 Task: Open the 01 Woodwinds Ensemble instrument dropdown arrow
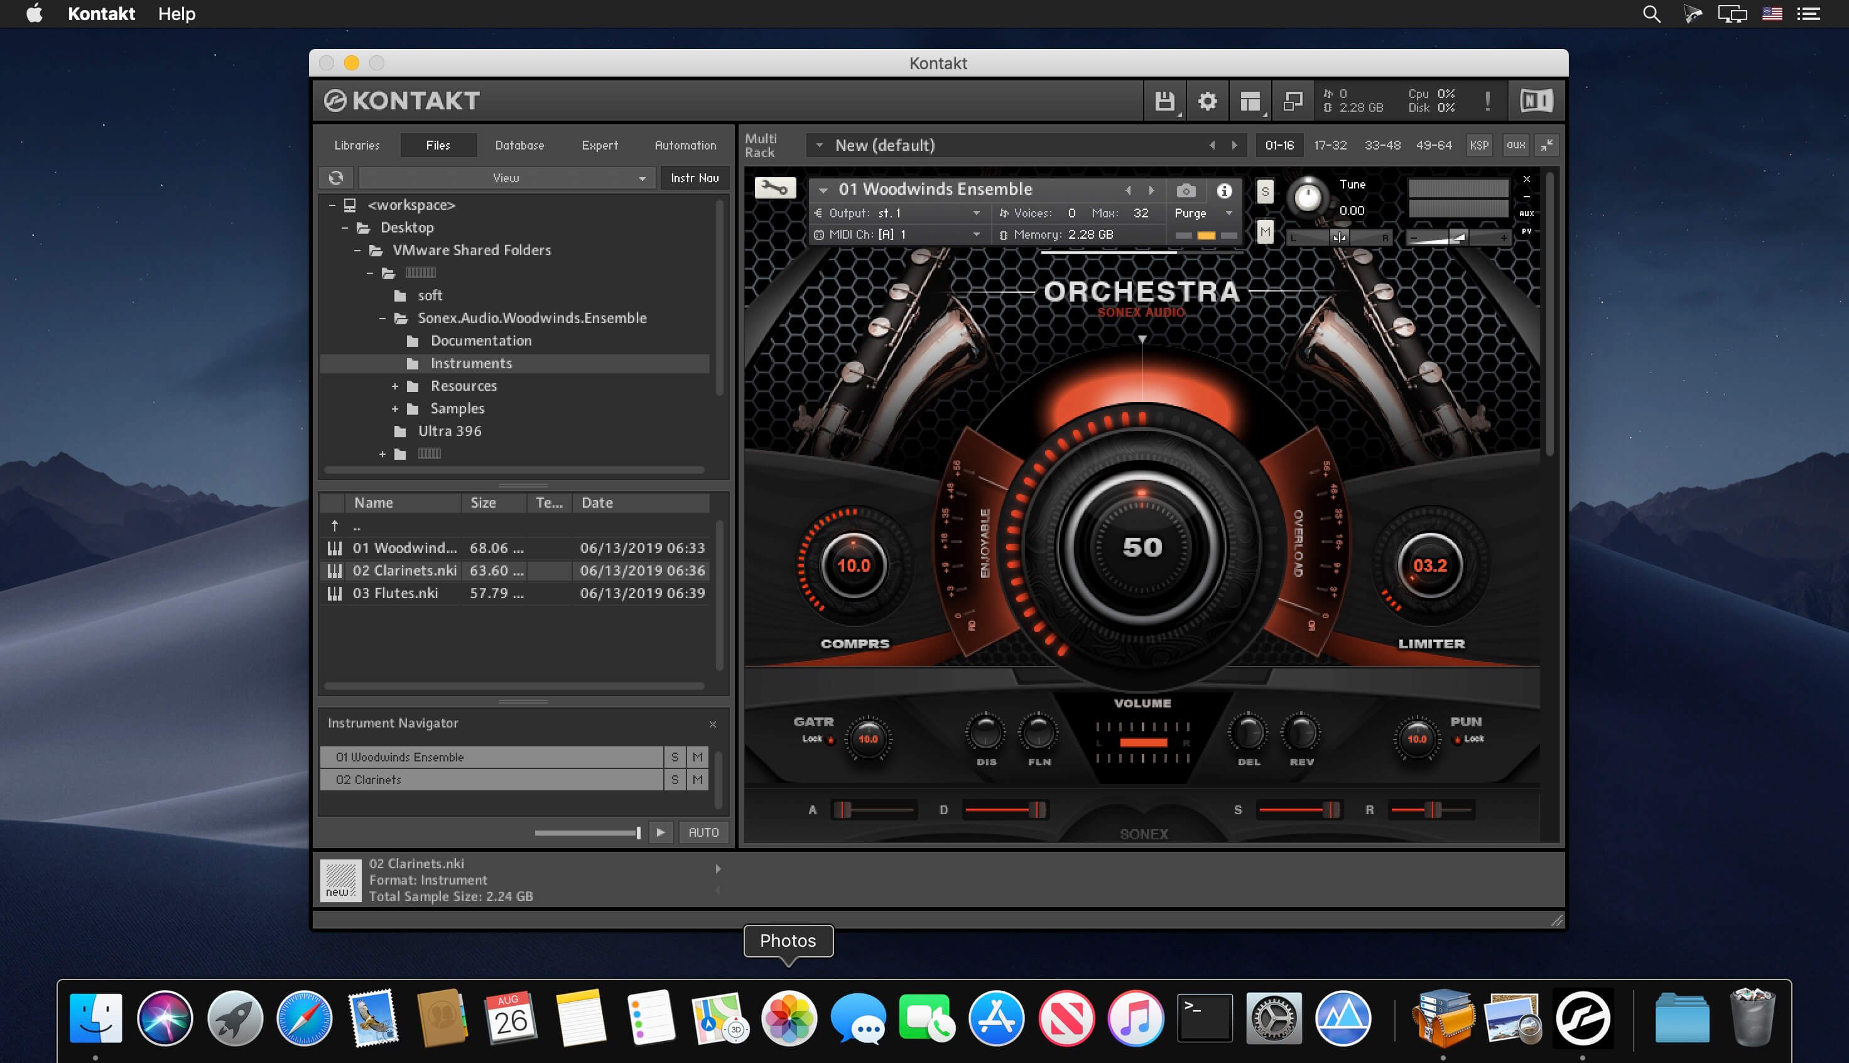tap(823, 190)
